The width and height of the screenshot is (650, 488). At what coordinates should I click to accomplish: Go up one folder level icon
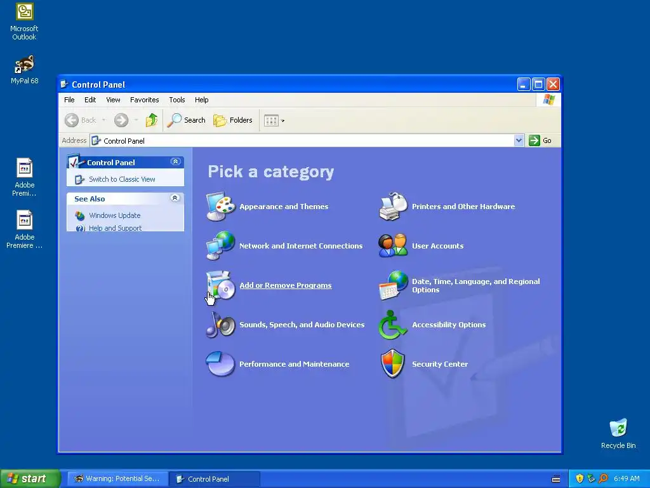[152, 120]
